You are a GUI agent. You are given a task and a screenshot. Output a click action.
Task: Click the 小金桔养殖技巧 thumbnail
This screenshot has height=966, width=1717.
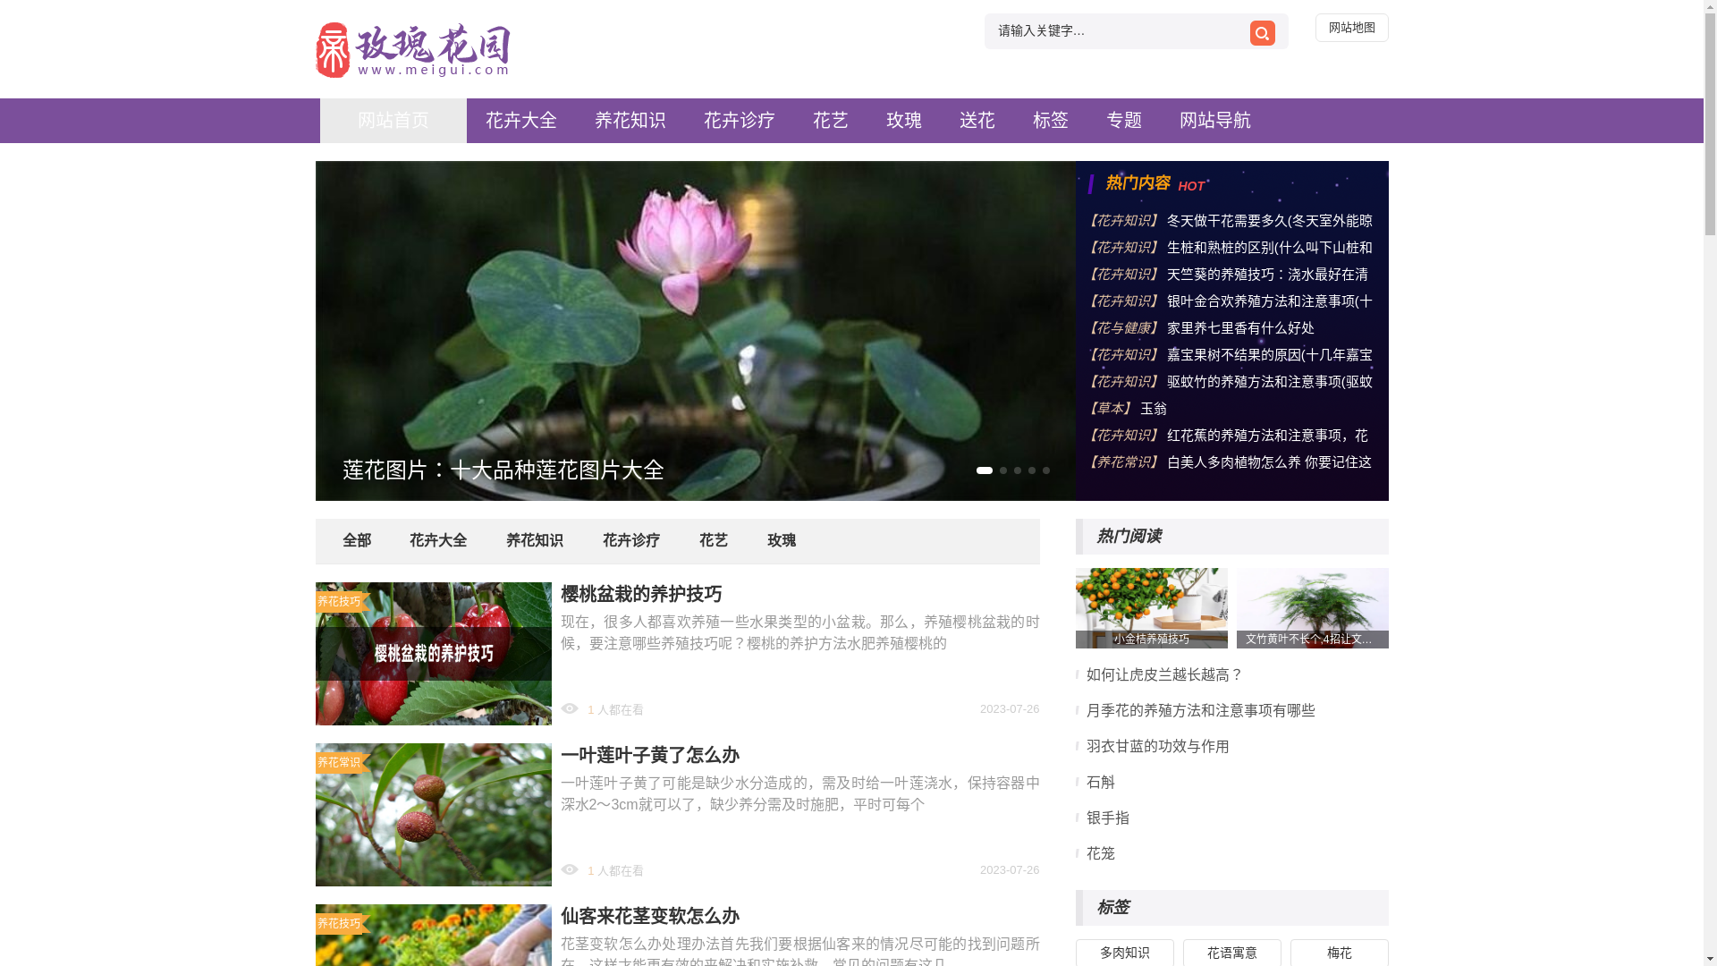coord(1151,608)
